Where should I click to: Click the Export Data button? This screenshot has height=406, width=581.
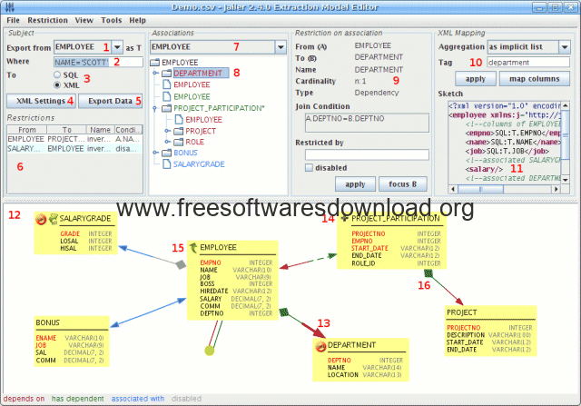pos(111,101)
